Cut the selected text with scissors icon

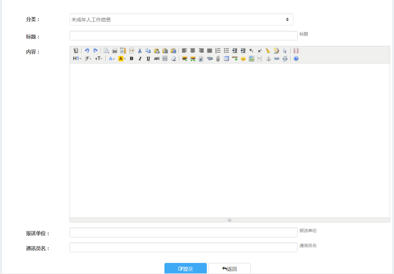140,51
